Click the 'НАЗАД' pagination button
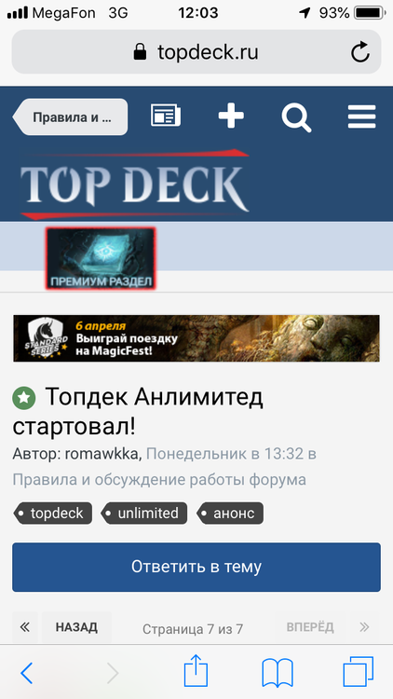The image size is (393, 699). (76, 627)
